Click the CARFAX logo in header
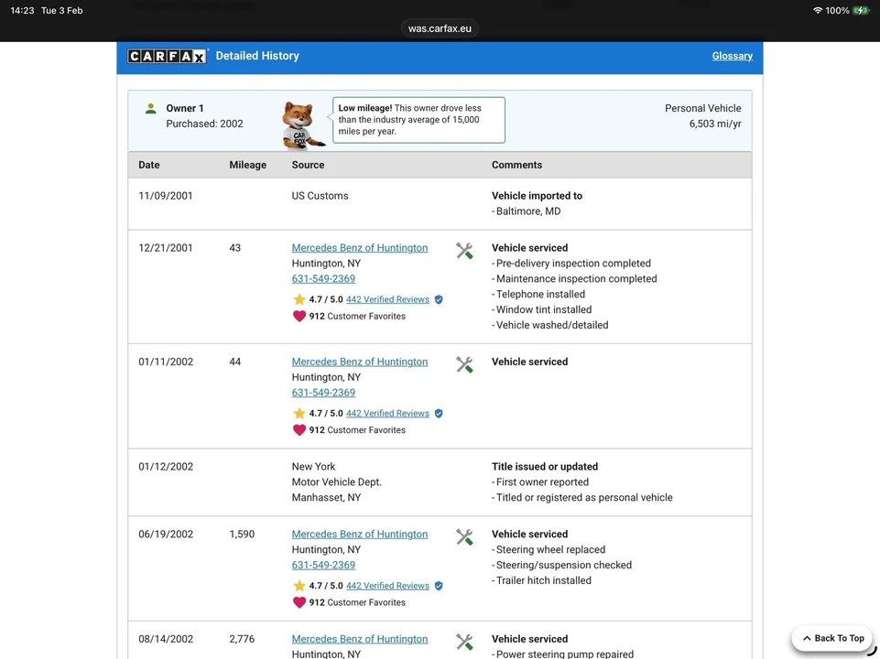This screenshot has height=659, width=880. pyautogui.click(x=168, y=56)
